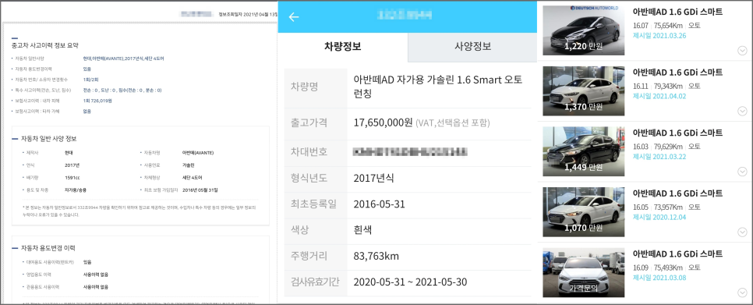
Task: Click the date 제시일 2021.03.26
Action: (x=659, y=36)
